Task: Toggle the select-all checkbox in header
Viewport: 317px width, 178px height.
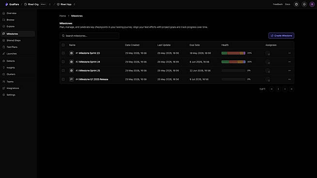Action: 63,45
